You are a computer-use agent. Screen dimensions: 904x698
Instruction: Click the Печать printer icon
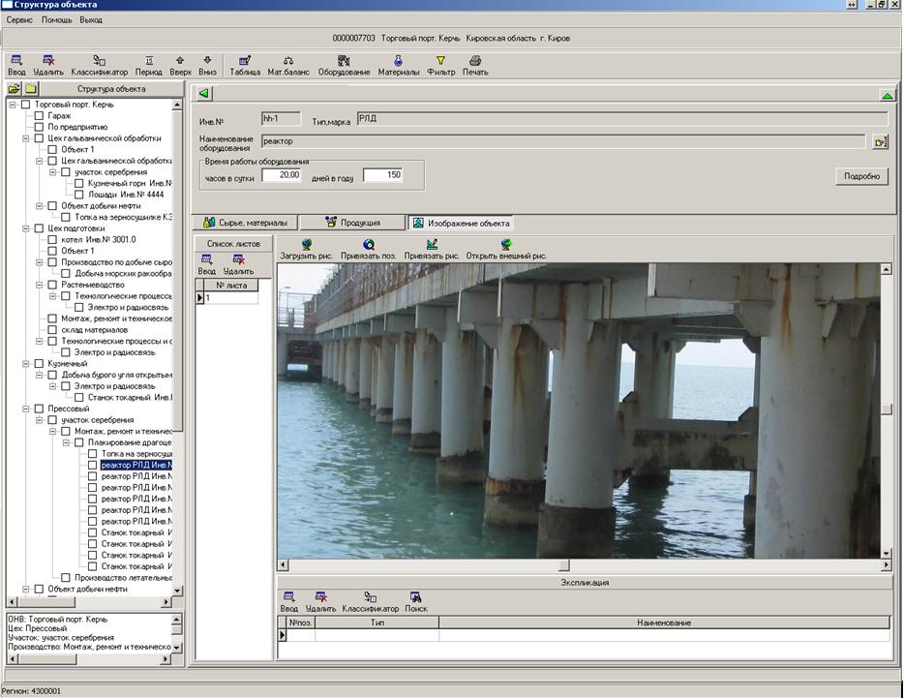coord(475,60)
